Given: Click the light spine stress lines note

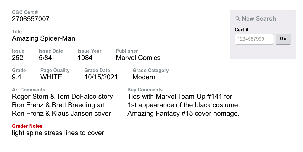Looking at the screenshot, I should click(58, 133).
